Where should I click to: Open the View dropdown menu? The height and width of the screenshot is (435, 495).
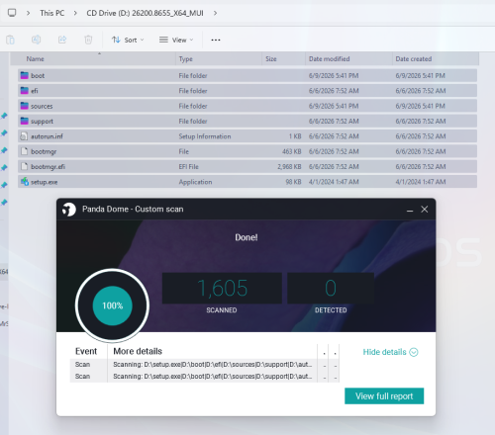pos(176,40)
